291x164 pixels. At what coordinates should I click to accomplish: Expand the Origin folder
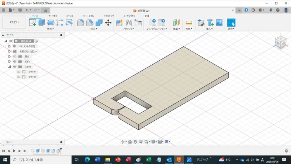click(9, 56)
